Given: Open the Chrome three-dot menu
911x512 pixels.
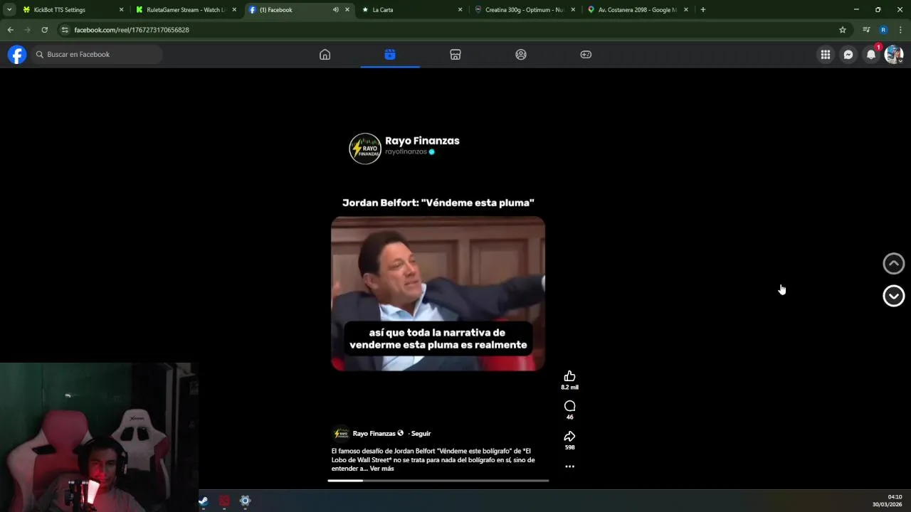Looking at the screenshot, I should point(900,30).
